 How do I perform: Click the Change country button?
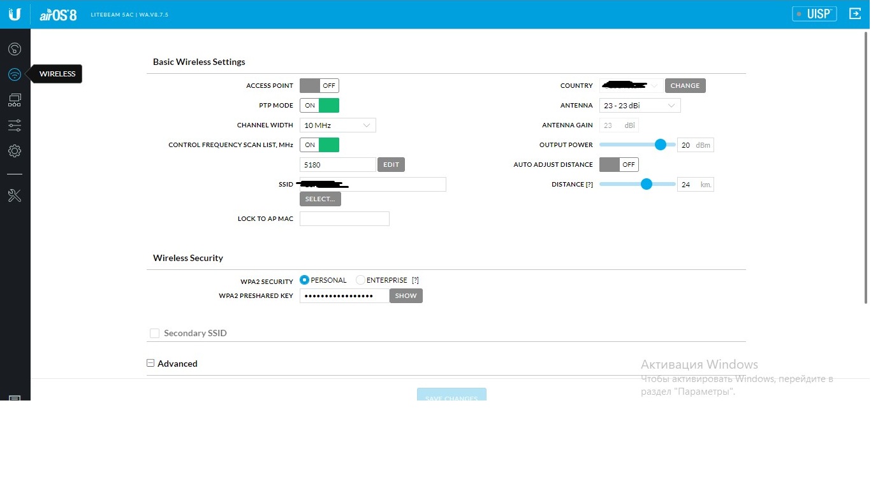[685, 85]
